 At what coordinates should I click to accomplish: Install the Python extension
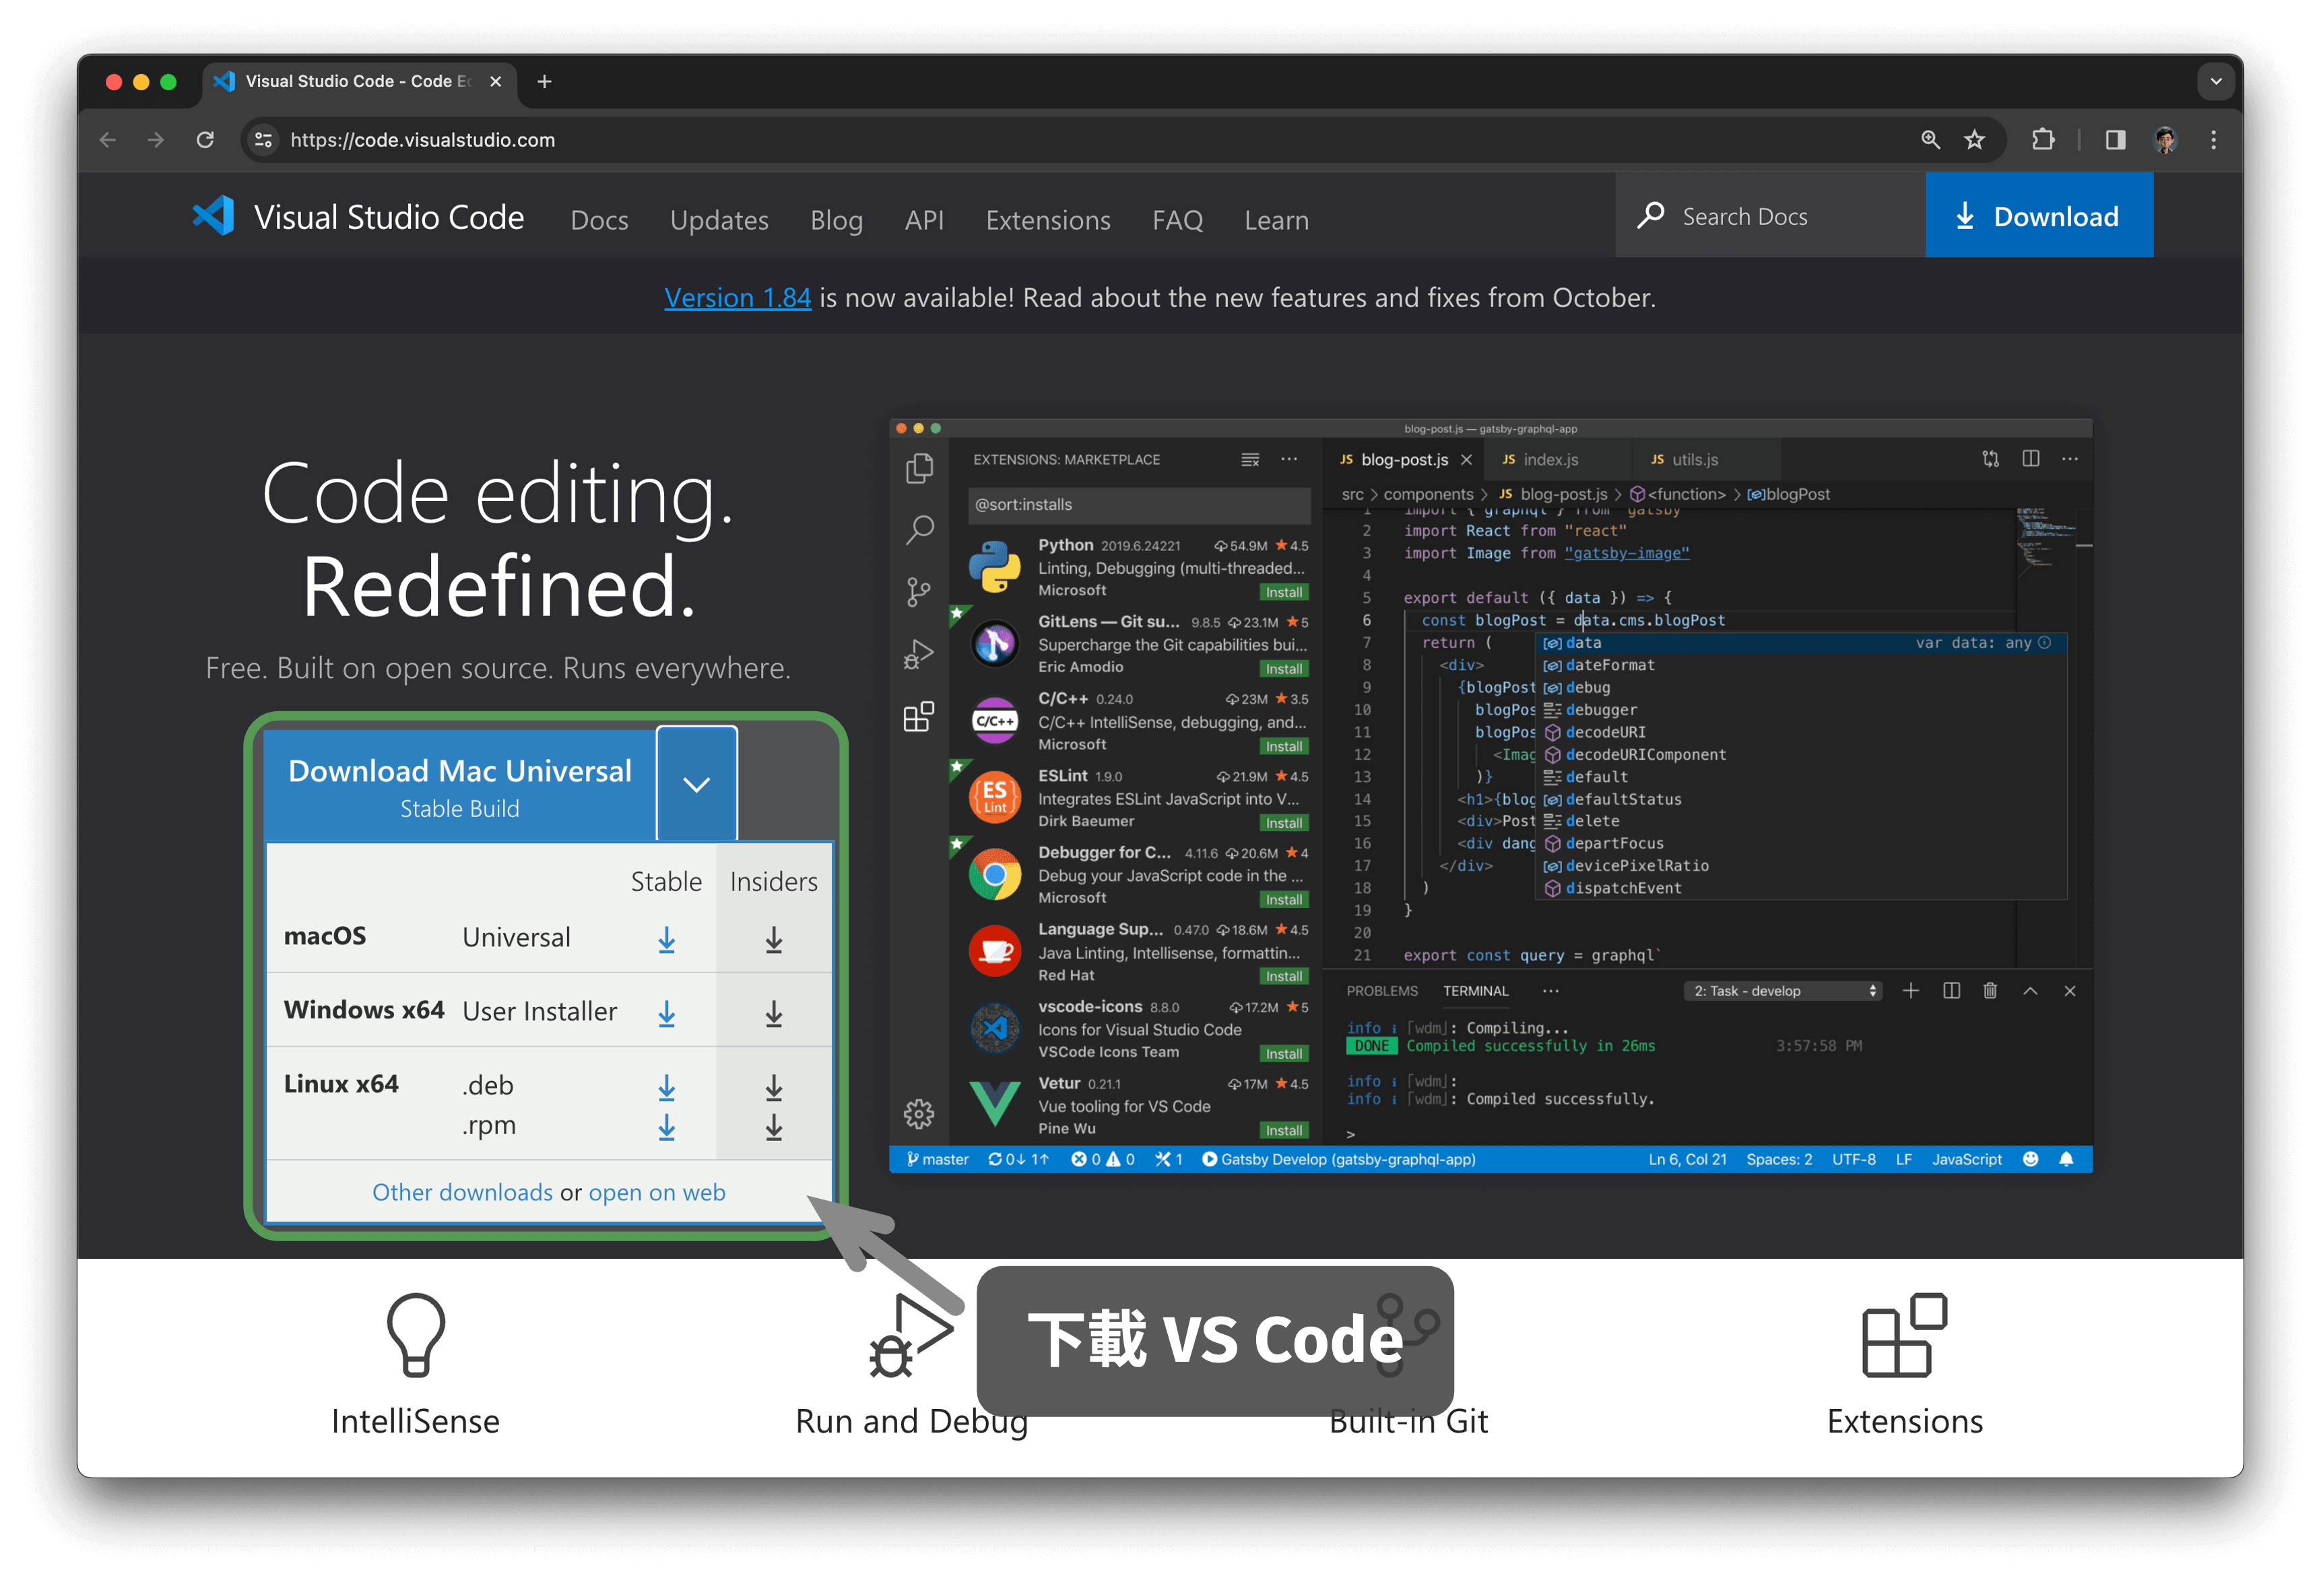[1284, 591]
